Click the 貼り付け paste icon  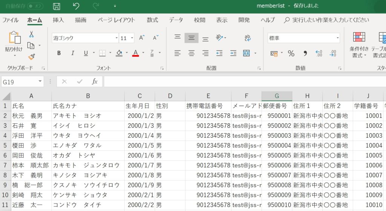15,38
